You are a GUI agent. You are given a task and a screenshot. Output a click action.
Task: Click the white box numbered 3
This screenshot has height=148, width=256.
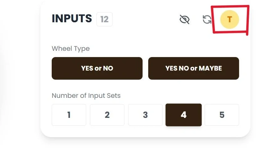tap(145, 115)
